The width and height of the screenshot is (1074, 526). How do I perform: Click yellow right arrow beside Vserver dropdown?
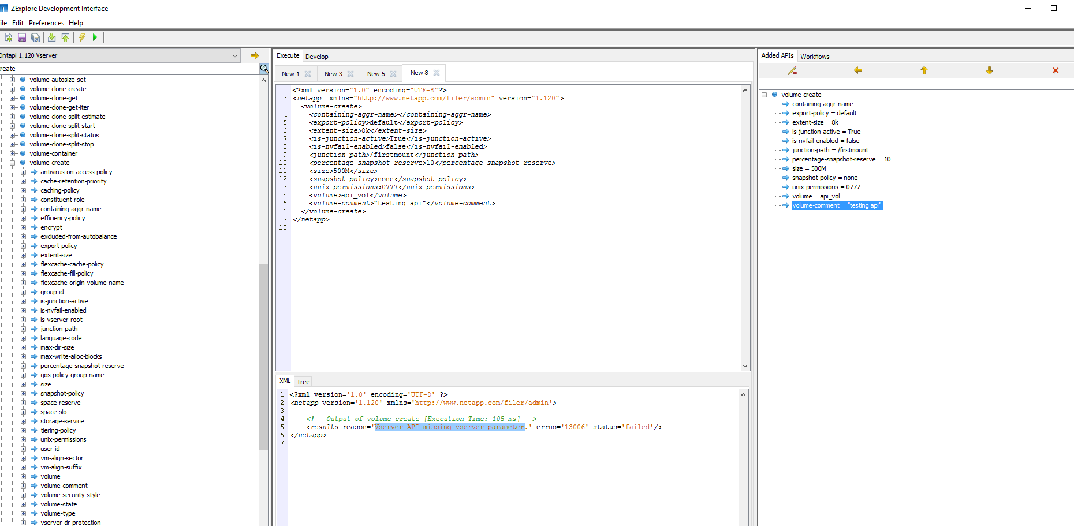click(x=254, y=55)
